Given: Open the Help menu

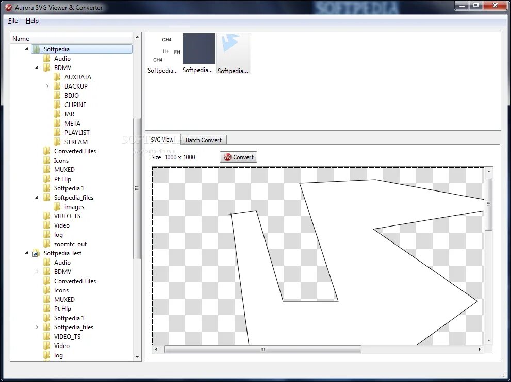Looking at the screenshot, I should click(32, 21).
